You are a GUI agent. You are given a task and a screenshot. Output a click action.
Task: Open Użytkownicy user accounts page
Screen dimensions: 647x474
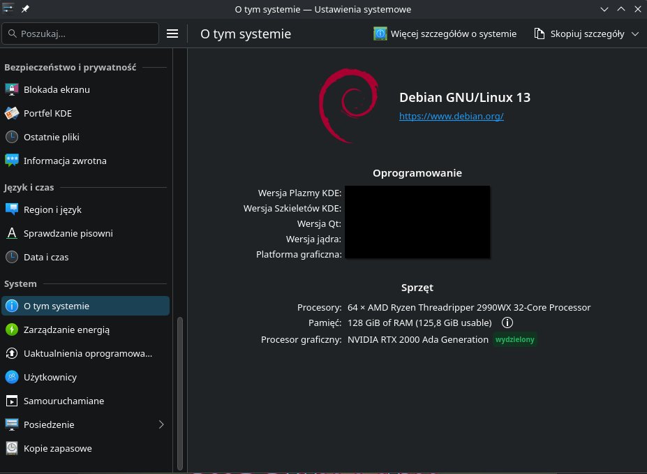[85, 377]
